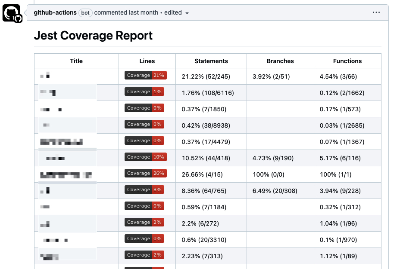Click the bot label badge

click(x=85, y=12)
